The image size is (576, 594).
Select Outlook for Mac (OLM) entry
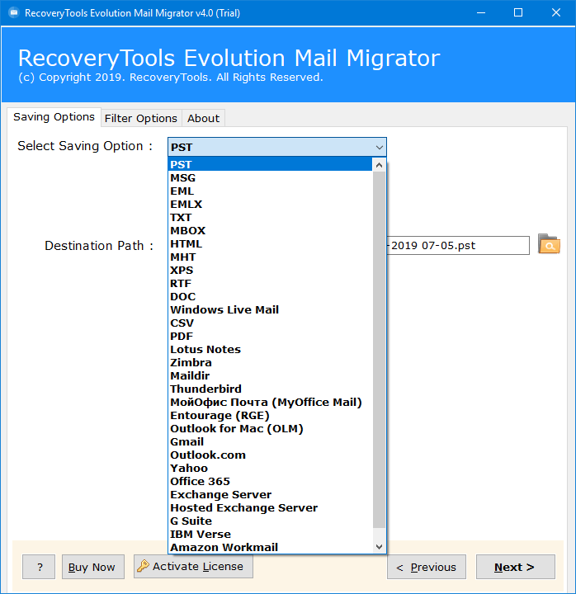(270, 428)
